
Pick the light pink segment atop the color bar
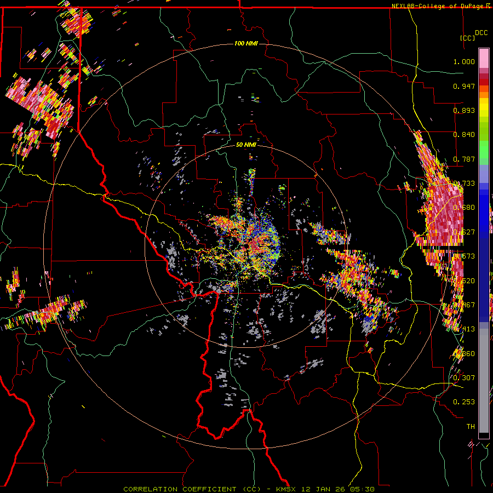pyautogui.click(x=484, y=59)
